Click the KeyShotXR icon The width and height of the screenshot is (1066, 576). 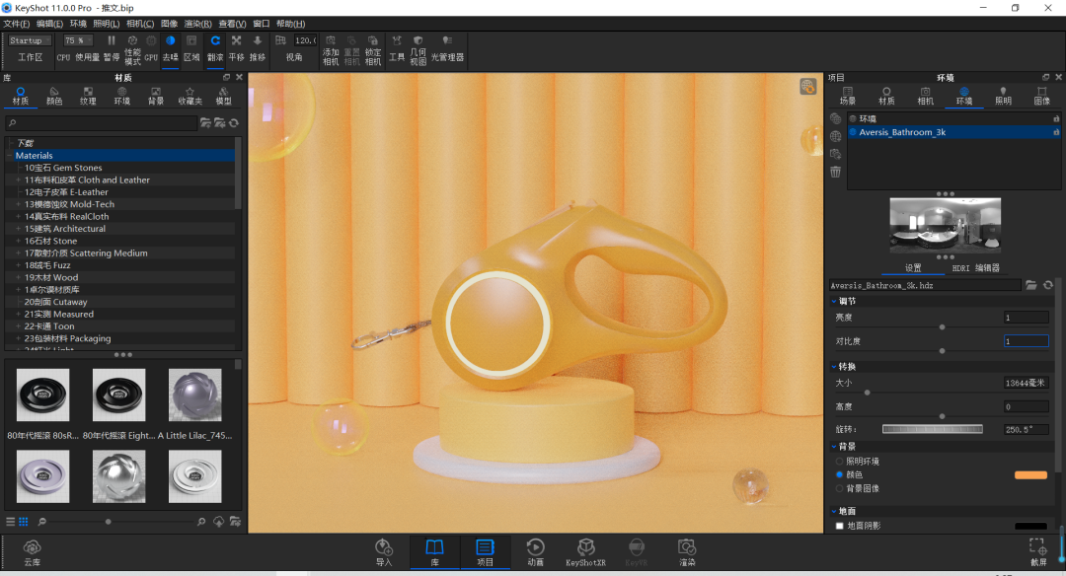(x=585, y=551)
